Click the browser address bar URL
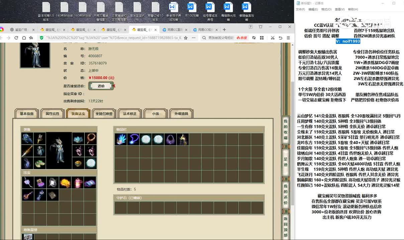The image size is (404, 240). click(114, 38)
